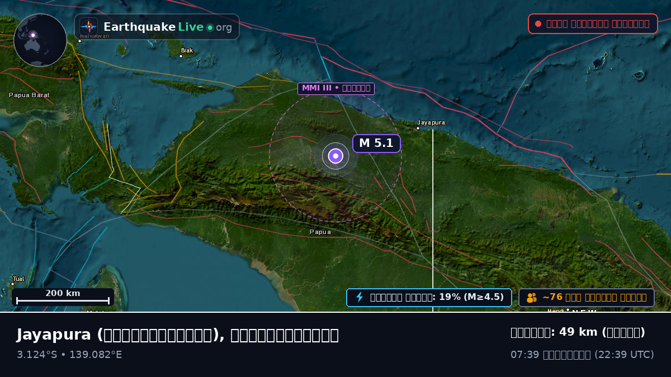Image resolution: width=671 pixels, height=377 pixels.
Task: Open the 19% (M≥4.5) aftershock badge
Action: point(429,297)
